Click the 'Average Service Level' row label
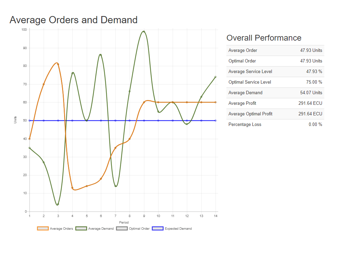This screenshot has width=341, height=256. click(250, 71)
